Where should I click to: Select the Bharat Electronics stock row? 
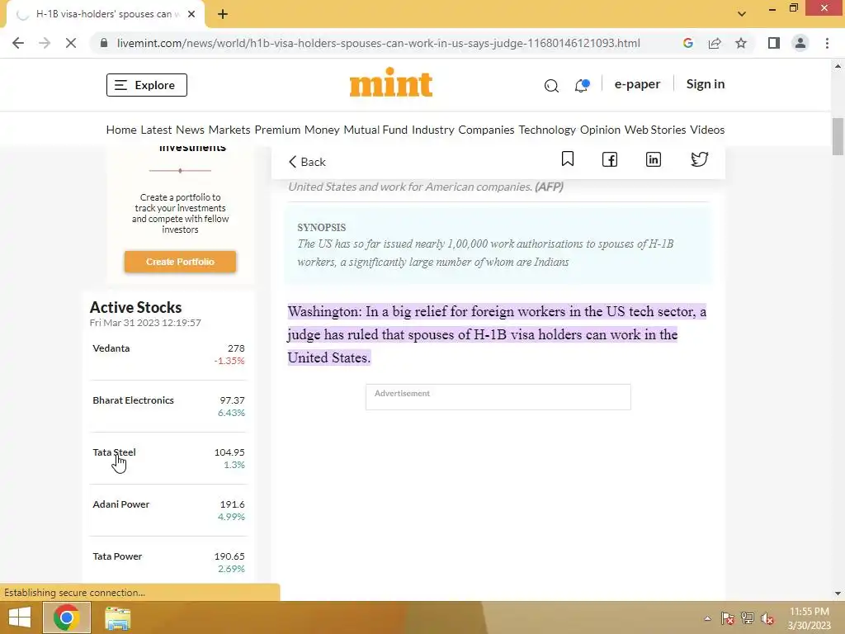[168, 406]
